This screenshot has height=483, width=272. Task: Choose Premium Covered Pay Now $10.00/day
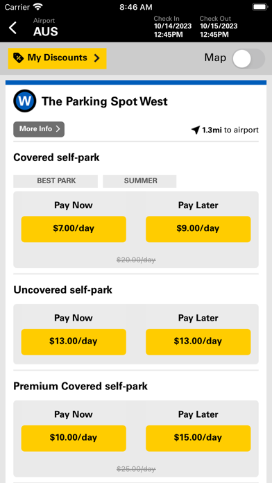coord(74,438)
